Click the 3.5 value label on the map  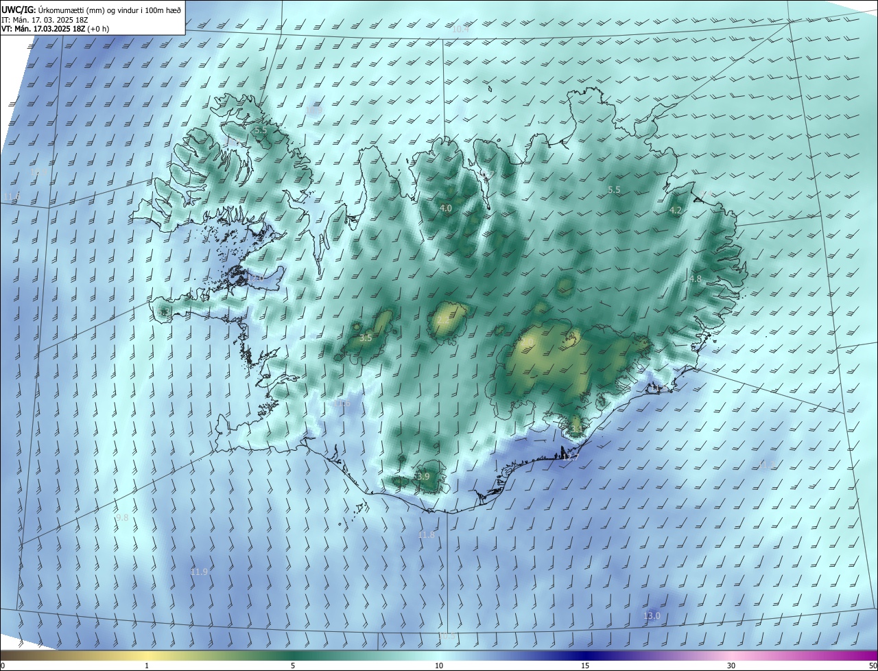[366, 338]
